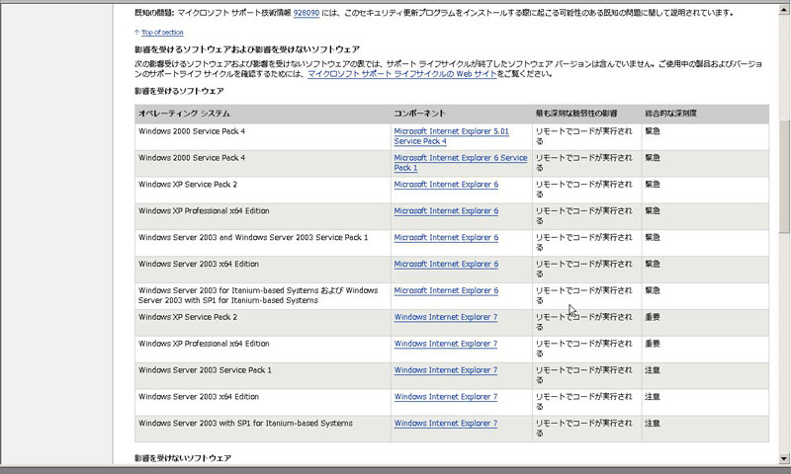Screen dimensions: 791x474
Task: Open the Microsoft Support Lifecycle Web site link
Action: pos(402,74)
